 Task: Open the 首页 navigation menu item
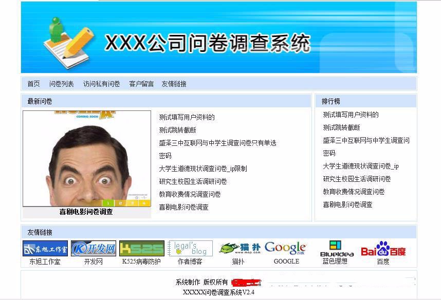pyautogui.click(x=33, y=83)
